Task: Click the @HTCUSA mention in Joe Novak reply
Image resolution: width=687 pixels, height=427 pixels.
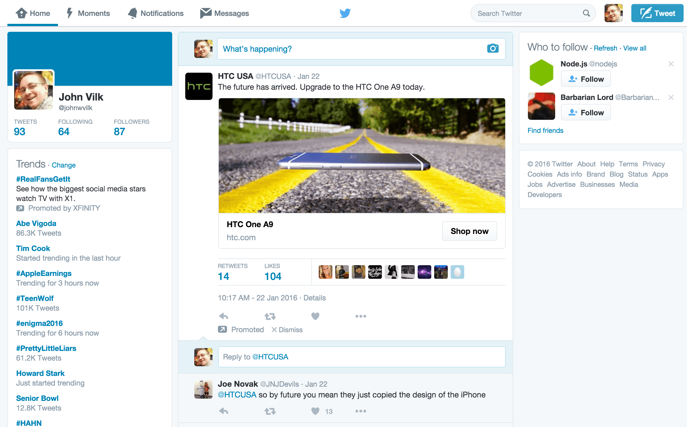Action: [237, 395]
